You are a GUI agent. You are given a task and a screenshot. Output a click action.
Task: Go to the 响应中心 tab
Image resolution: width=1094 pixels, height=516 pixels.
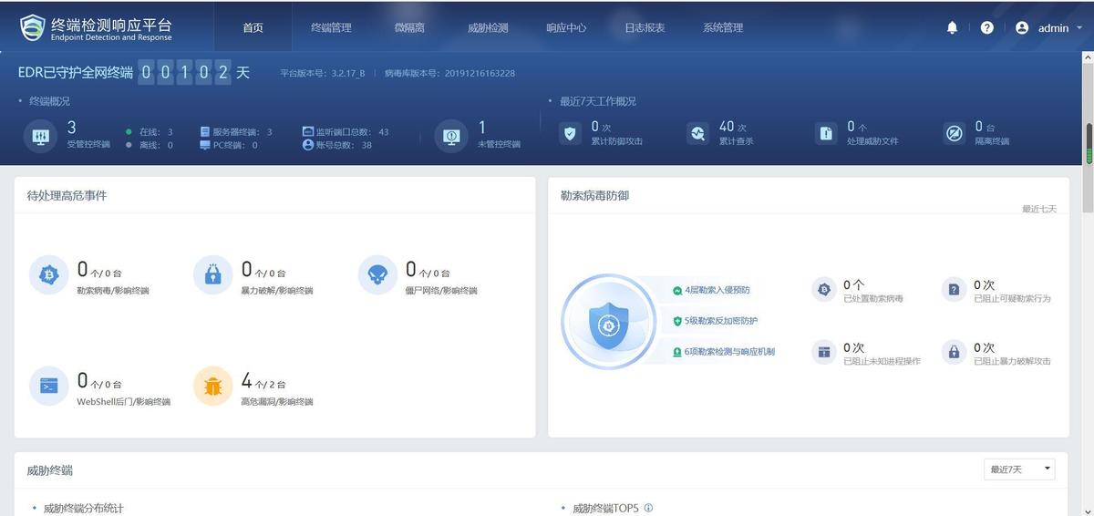[566, 28]
